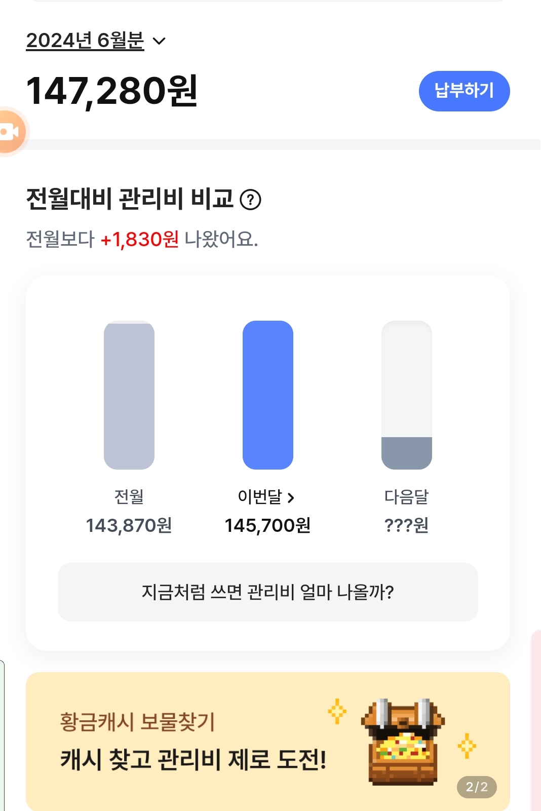Tap the 다음달 forecast bar
Image resolution: width=541 pixels, height=811 pixels.
point(406,395)
